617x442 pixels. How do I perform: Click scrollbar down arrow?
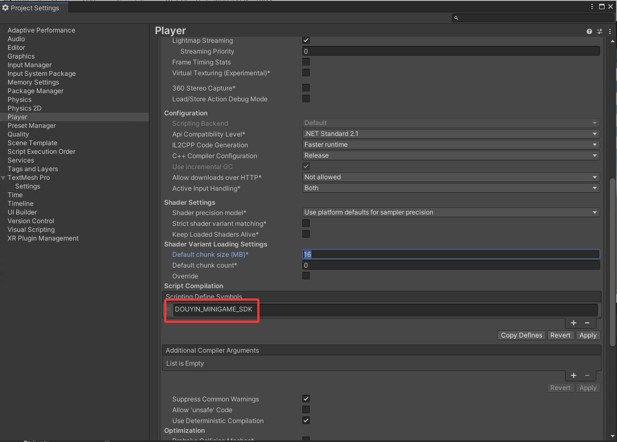pyautogui.click(x=612, y=436)
